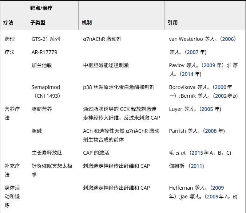Open the 2011 citation link beside 伽姆斯
Image resolution: width=246 pixels, height=213 pixels.
196,166
